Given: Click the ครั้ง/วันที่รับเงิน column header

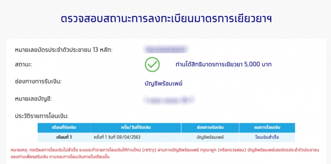Looking at the screenshot, I should pos(136,127).
